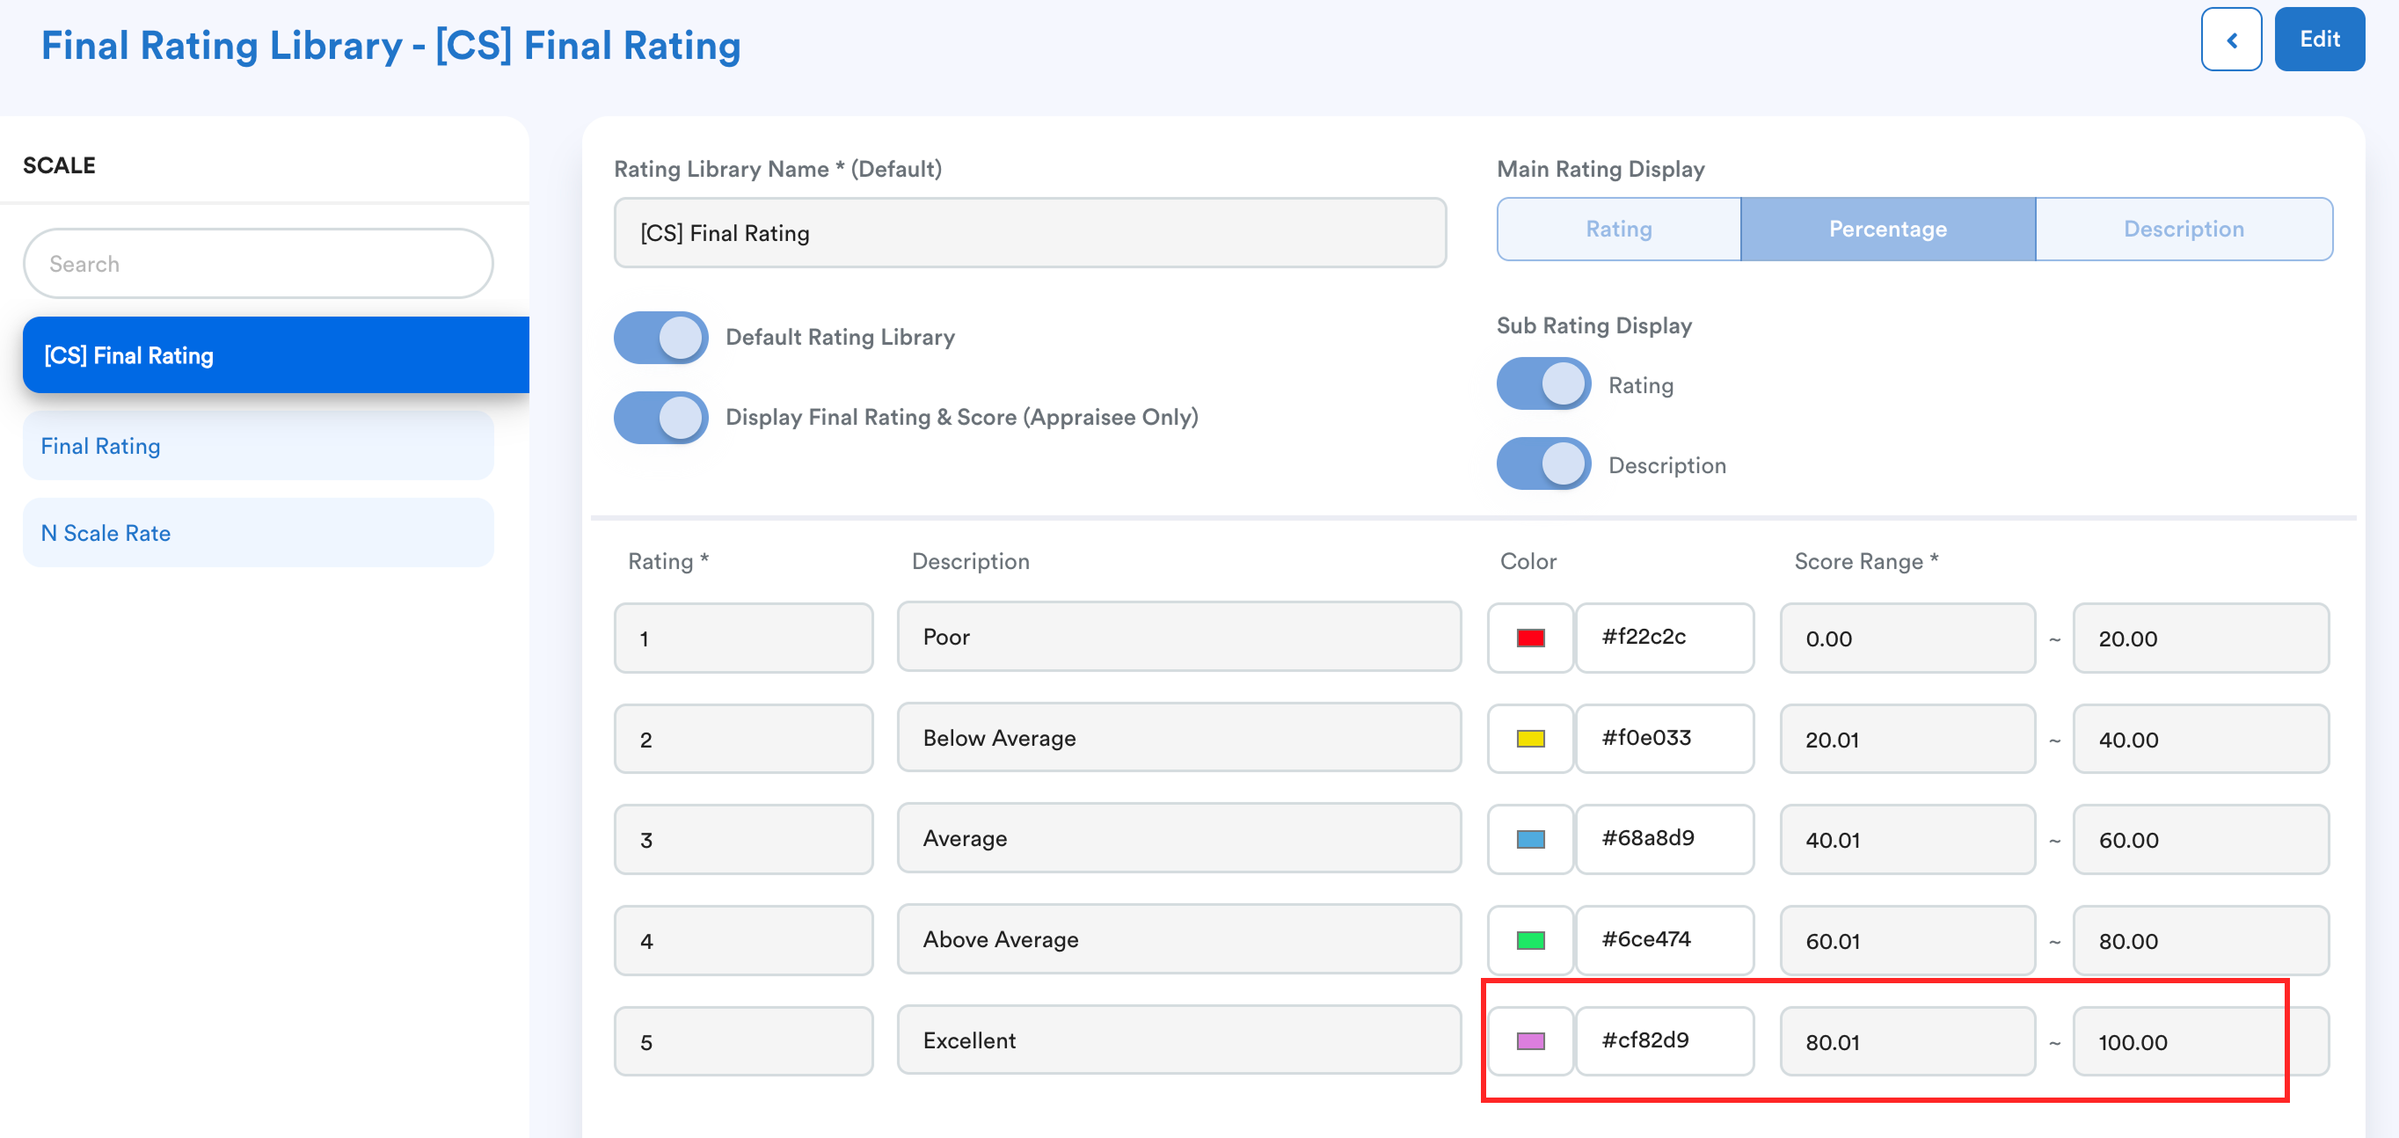The image size is (2399, 1138).
Task: Open the blue Average color swatch
Action: coord(1530,839)
